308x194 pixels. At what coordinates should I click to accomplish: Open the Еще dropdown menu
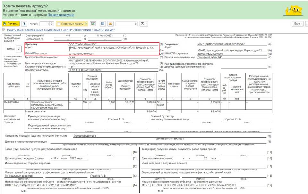click(x=297, y=24)
